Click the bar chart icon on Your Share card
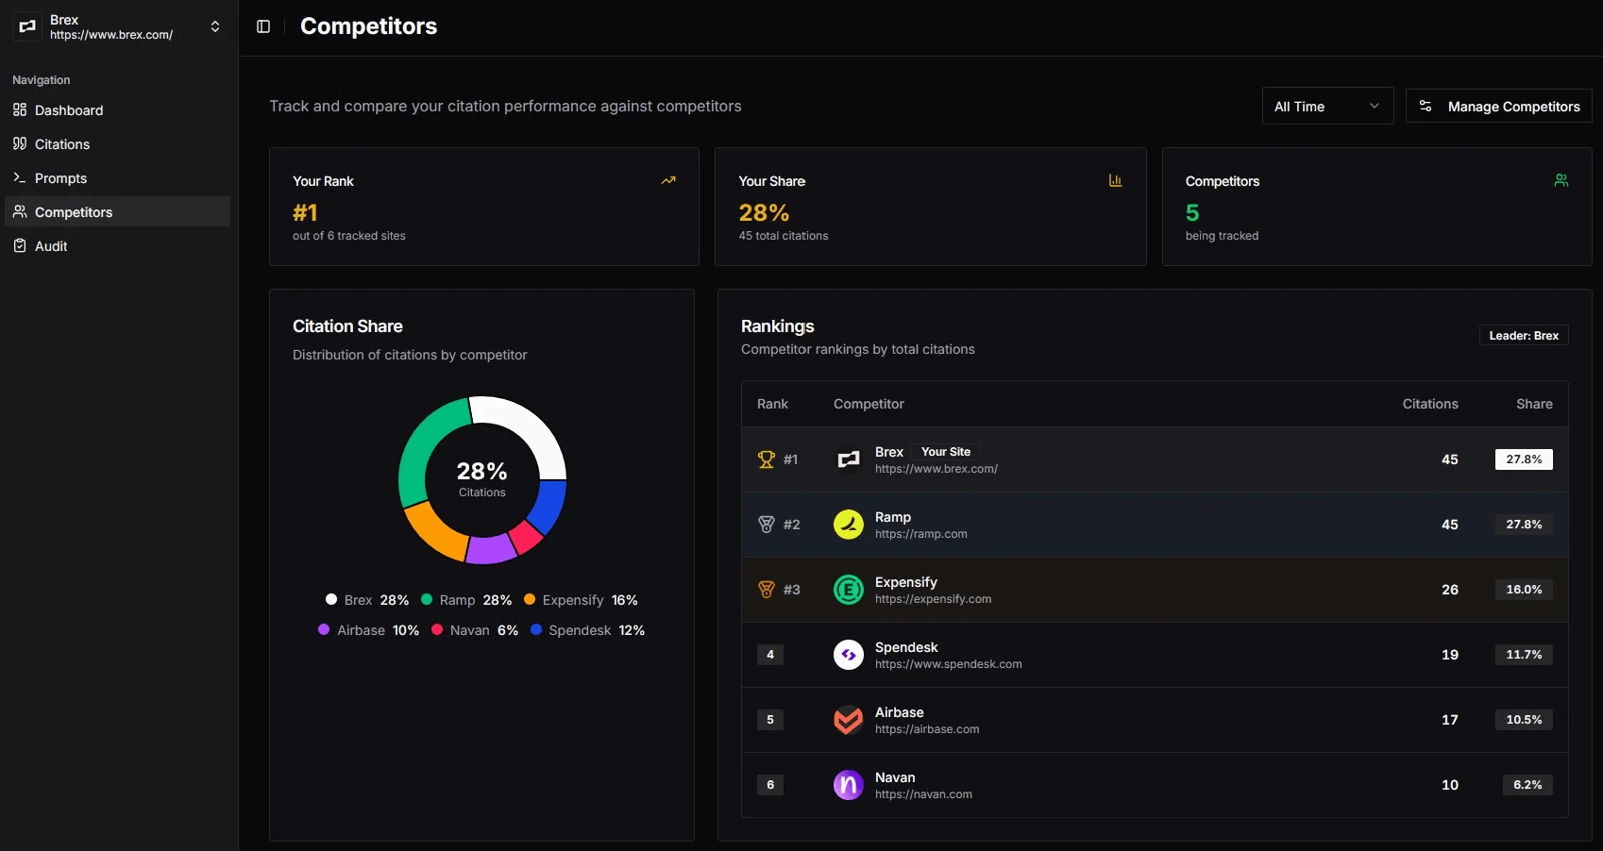This screenshot has height=851, width=1603. (1115, 180)
